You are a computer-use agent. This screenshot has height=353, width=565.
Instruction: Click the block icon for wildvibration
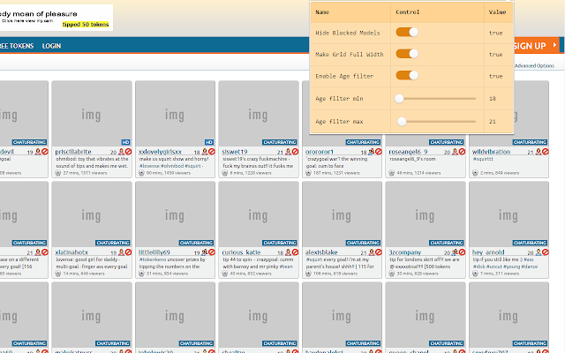(546, 152)
